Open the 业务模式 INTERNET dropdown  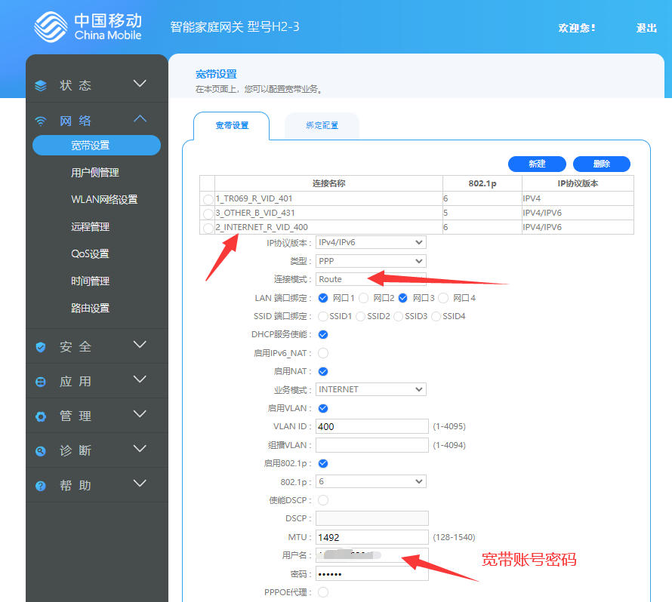coord(371,389)
